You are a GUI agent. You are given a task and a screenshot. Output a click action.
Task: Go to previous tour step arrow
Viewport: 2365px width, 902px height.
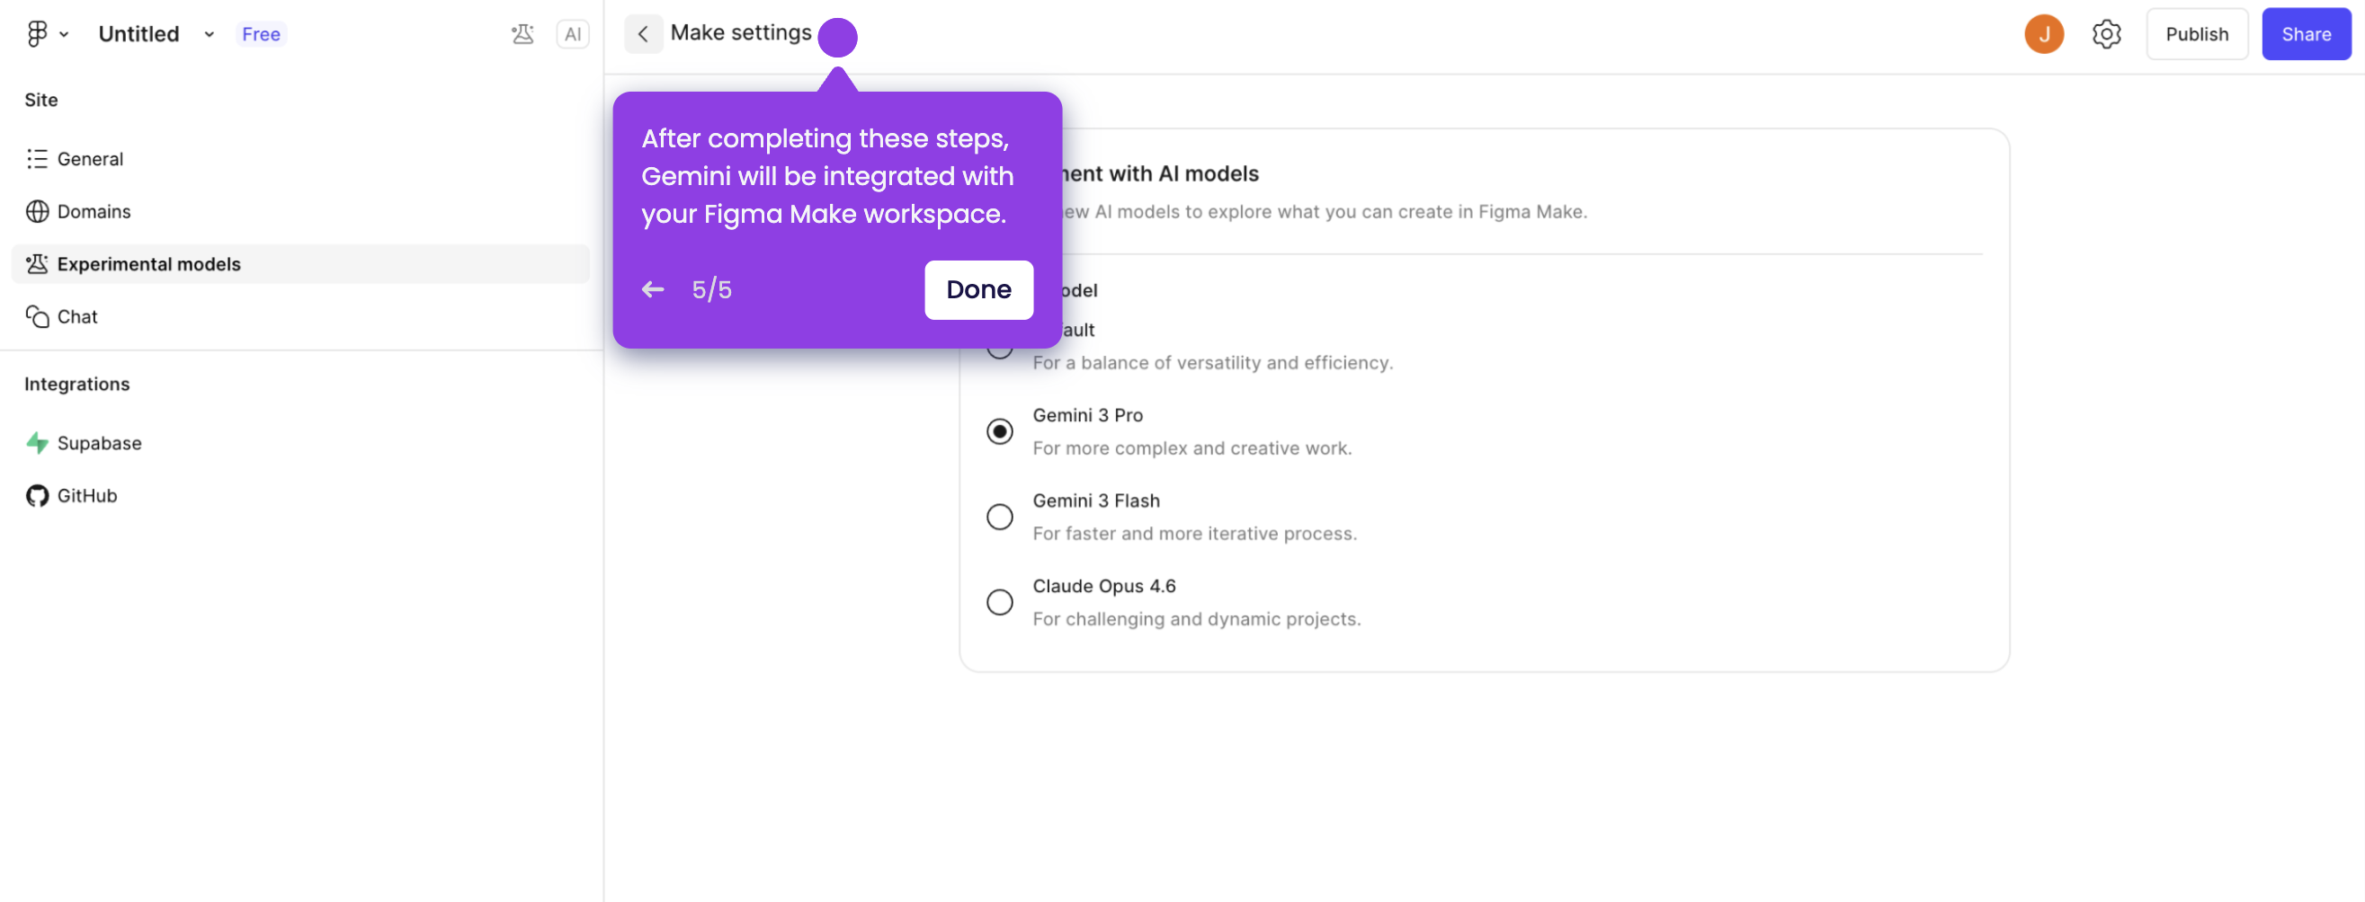653,290
